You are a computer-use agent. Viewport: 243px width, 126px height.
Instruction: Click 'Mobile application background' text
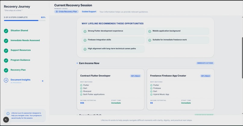point(166,31)
